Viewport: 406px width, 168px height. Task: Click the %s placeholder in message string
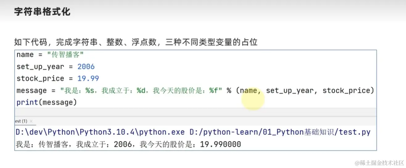click(x=90, y=90)
